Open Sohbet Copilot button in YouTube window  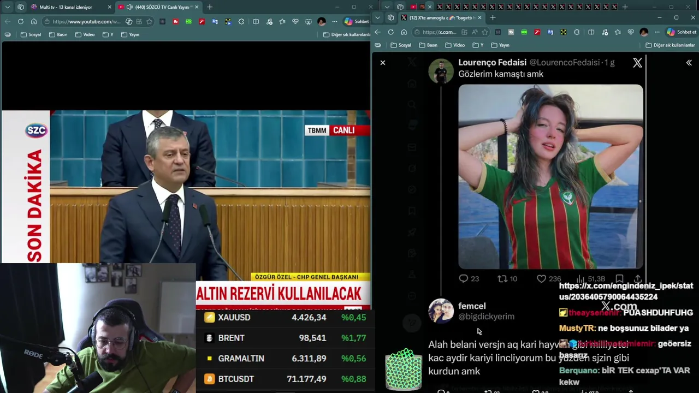(x=357, y=21)
